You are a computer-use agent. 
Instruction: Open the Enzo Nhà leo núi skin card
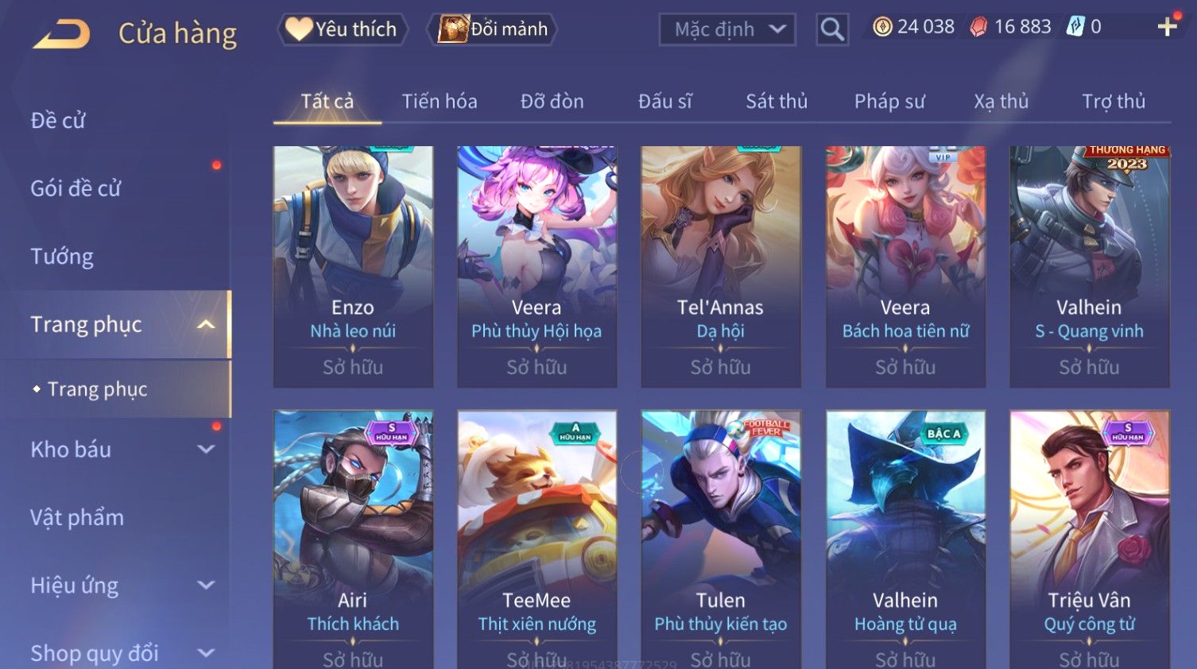[353, 266]
